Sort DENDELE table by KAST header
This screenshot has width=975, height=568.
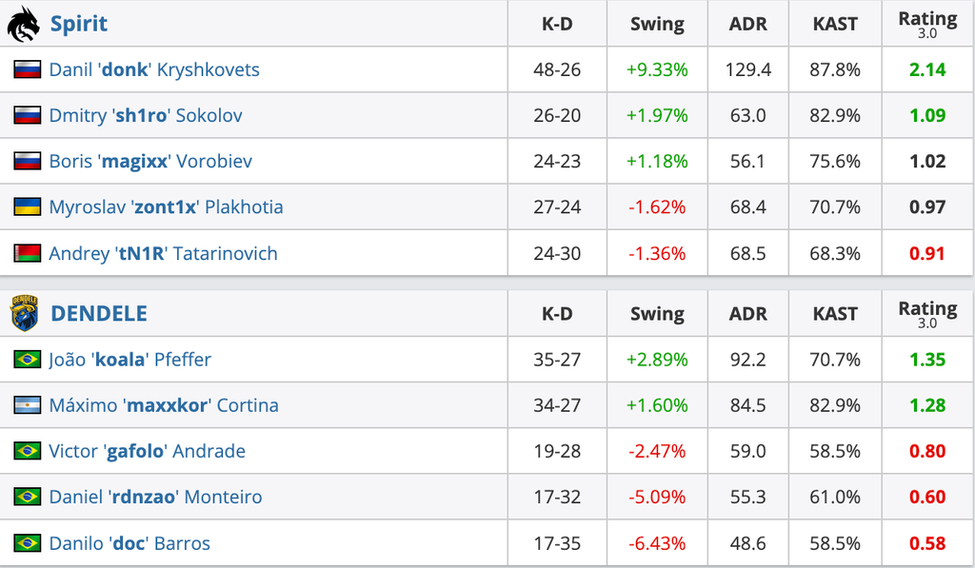point(835,314)
